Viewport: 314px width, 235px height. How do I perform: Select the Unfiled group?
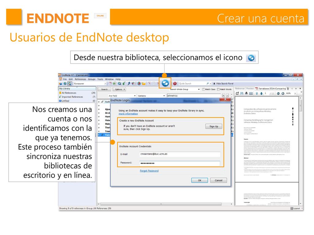pyautogui.click(x=77, y=101)
